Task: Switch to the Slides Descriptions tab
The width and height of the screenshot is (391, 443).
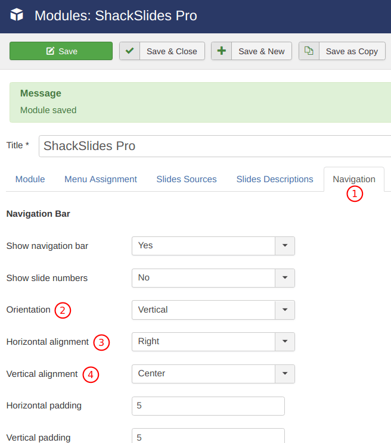Action: tap(275, 179)
